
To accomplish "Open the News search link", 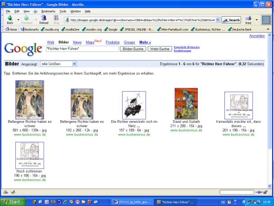I will pyautogui.click(x=77, y=42).
